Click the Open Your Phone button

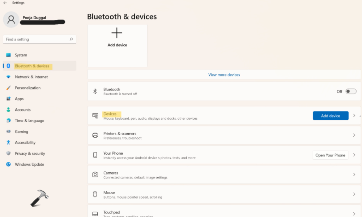click(x=330, y=155)
